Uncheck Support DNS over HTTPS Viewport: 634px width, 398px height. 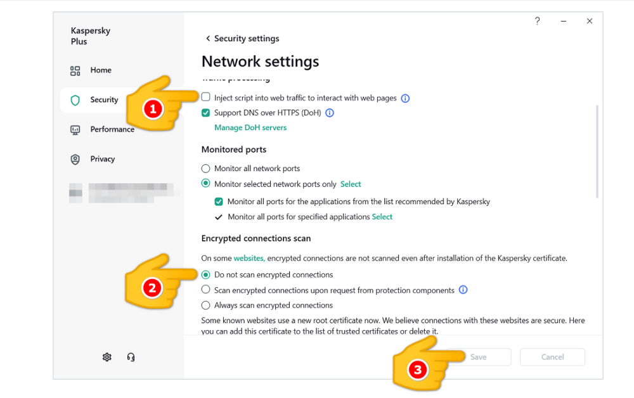205,113
